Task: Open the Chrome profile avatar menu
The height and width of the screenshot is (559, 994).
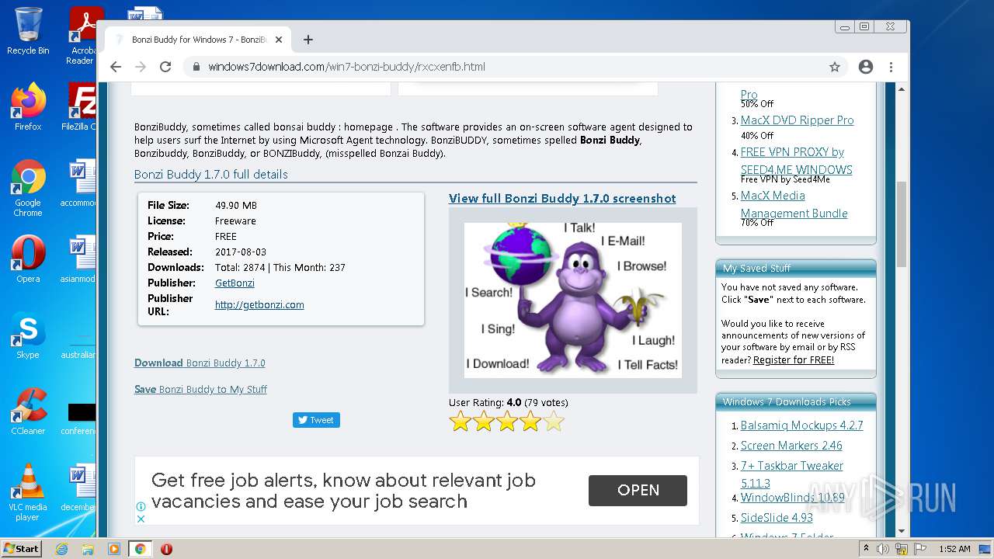Action: [x=866, y=67]
